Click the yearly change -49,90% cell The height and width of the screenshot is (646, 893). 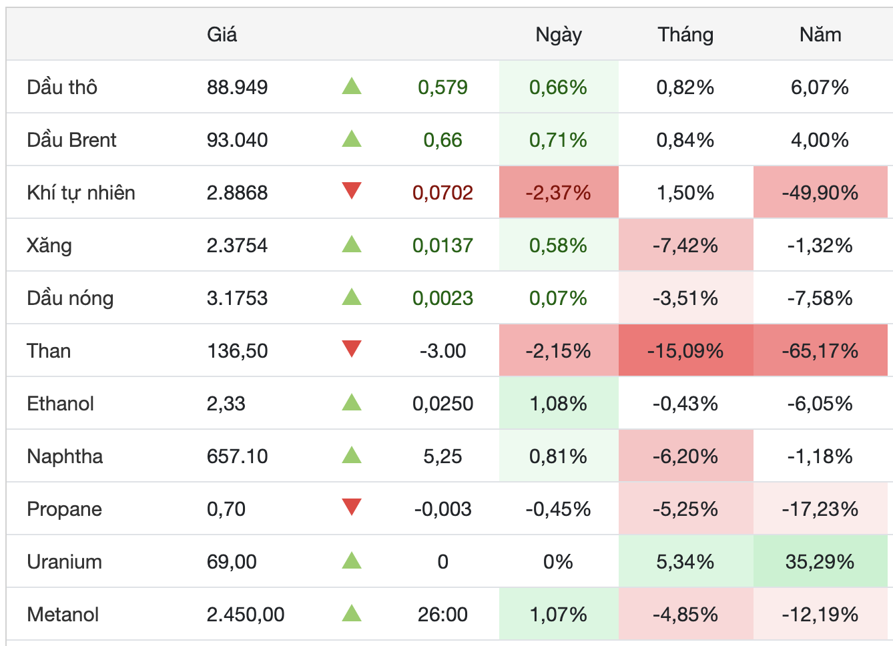pyautogui.click(x=820, y=192)
